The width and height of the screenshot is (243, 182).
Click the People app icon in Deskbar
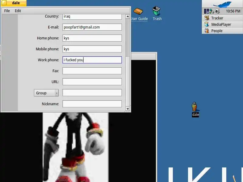coord(207,31)
